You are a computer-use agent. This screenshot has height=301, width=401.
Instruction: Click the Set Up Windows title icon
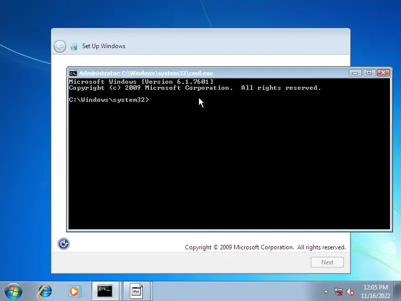coord(74,46)
